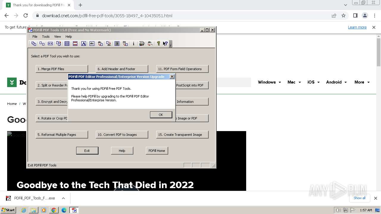Viewport: 381px width, 214px height.
Task: Choose 5. Reformat Multiple Pages
Action: [x=62, y=135]
